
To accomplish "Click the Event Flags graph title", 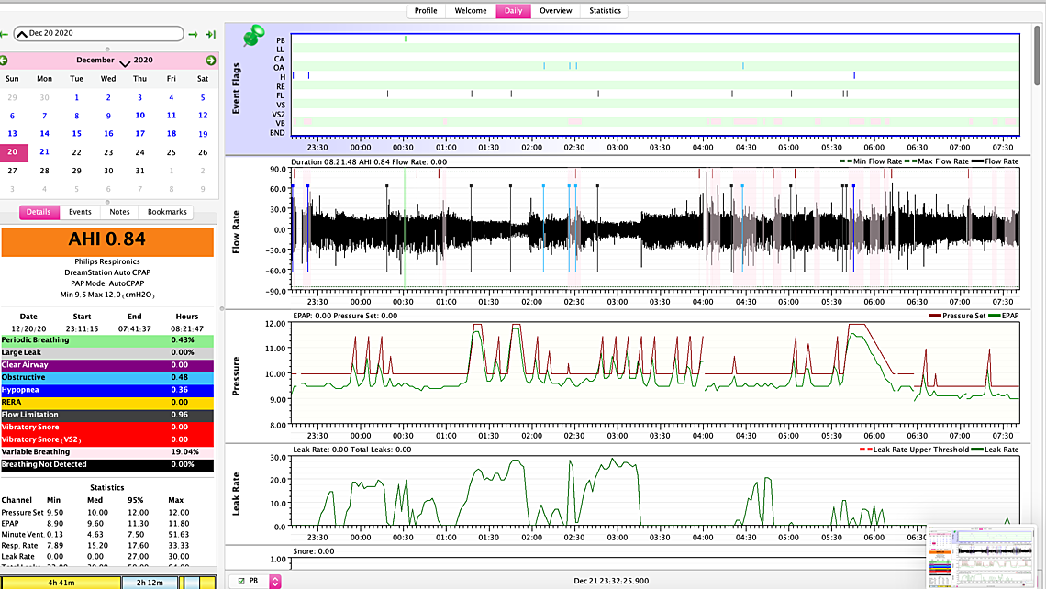I will pos(236,89).
